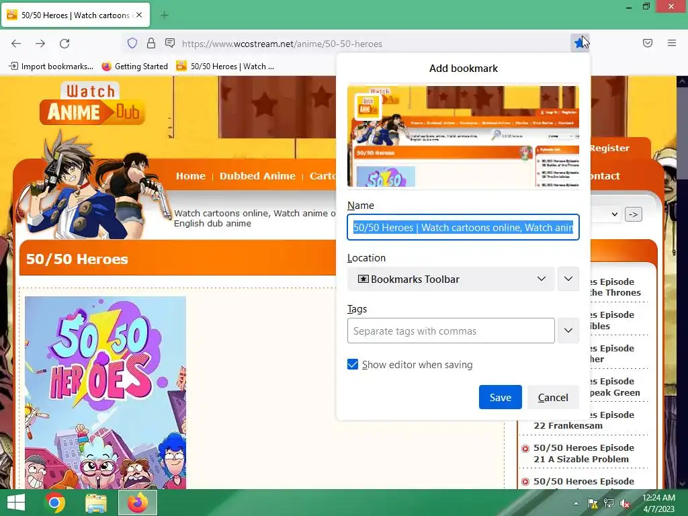
Task: Open the Bookmarks Toolbar location dropdown
Action: [x=451, y=279]
